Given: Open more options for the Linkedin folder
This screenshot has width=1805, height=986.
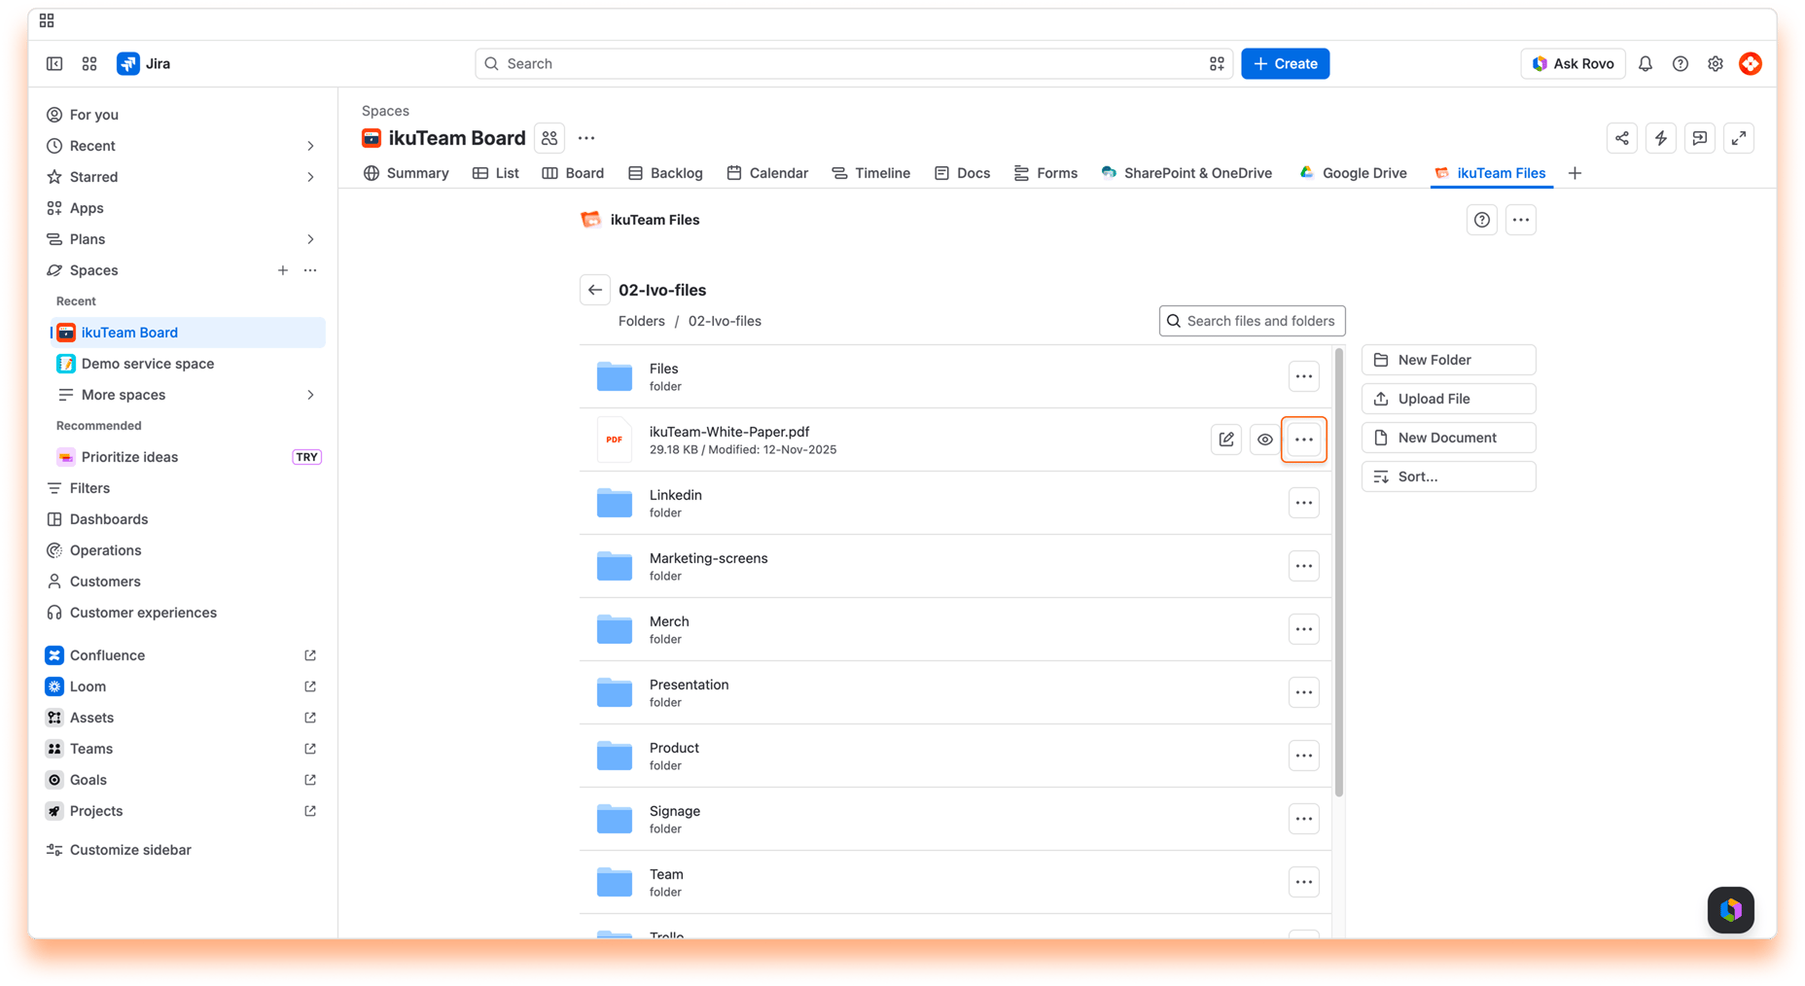Looking at the screenshot, I should [1303, 503].
